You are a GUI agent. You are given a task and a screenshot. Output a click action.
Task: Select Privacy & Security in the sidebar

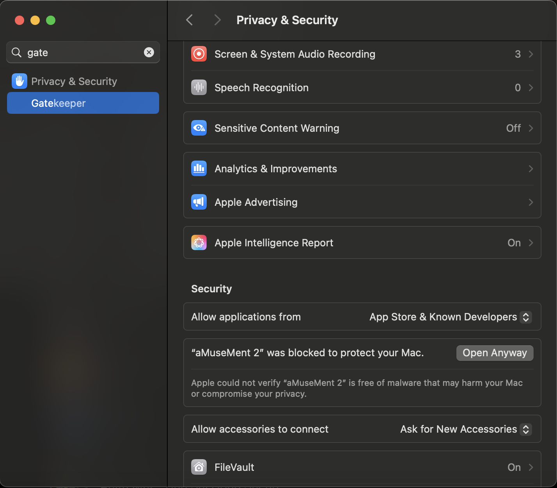click(83, 81)
